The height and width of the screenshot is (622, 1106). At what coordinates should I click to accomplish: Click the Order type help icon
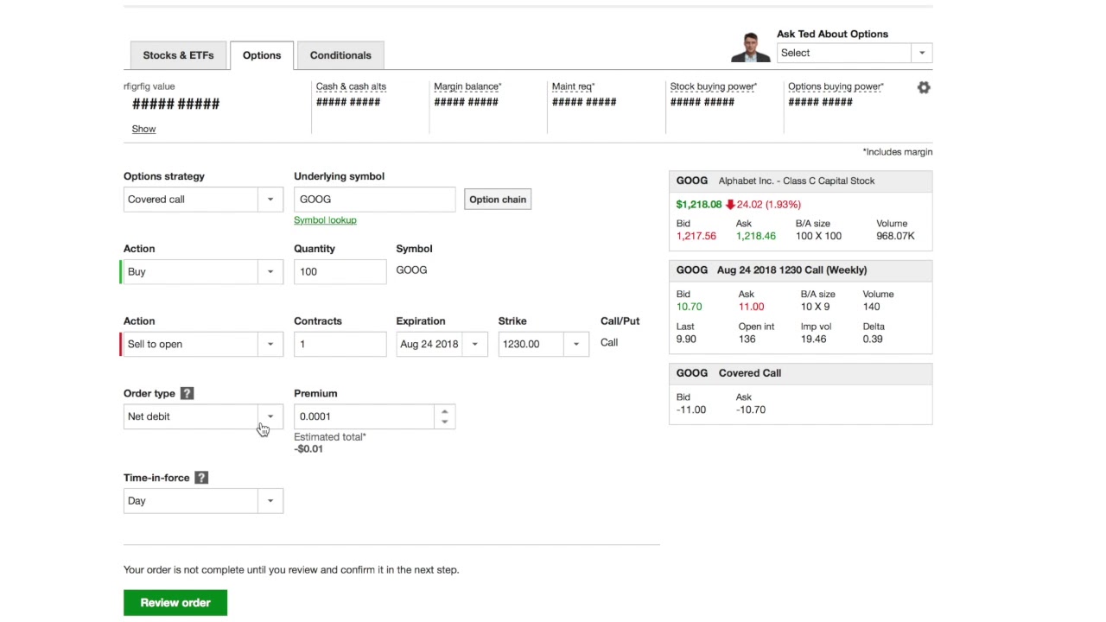[x=187, y=393]
